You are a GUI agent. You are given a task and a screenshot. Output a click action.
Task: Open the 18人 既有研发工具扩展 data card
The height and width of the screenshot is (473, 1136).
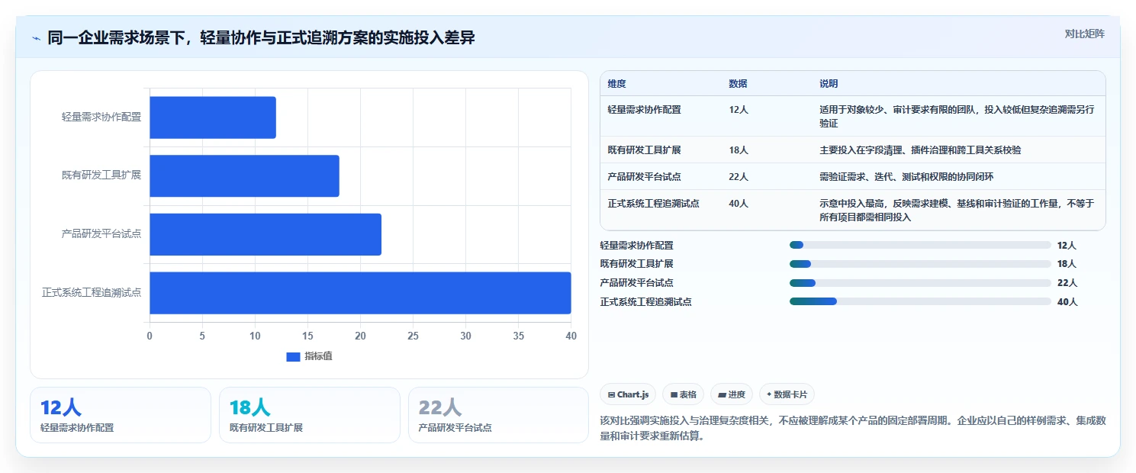310,415
